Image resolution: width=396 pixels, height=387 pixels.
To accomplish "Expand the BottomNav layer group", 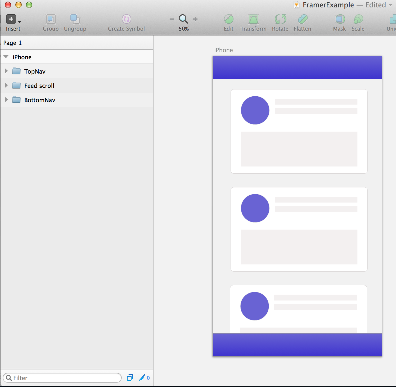I will [x=6, y=100].
